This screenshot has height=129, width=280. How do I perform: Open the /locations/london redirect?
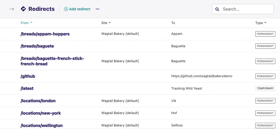38,101
